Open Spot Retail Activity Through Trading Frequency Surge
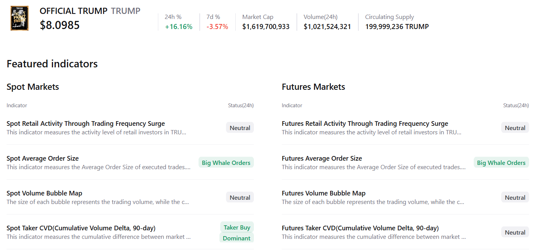Image resolution: width=543 pixels, height=252 pixels. click(86, 123)
